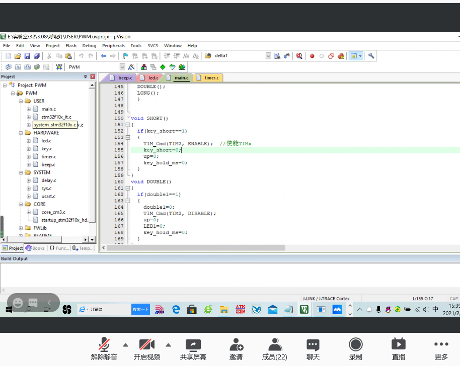Open the PWM target selection dropdown

coord(122,67)
